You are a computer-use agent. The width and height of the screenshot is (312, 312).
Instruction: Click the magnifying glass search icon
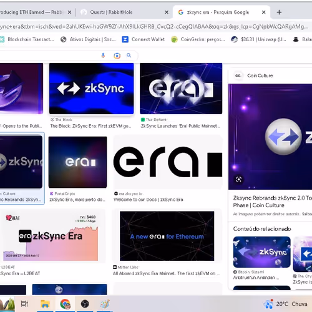click(x=129, y=56)
